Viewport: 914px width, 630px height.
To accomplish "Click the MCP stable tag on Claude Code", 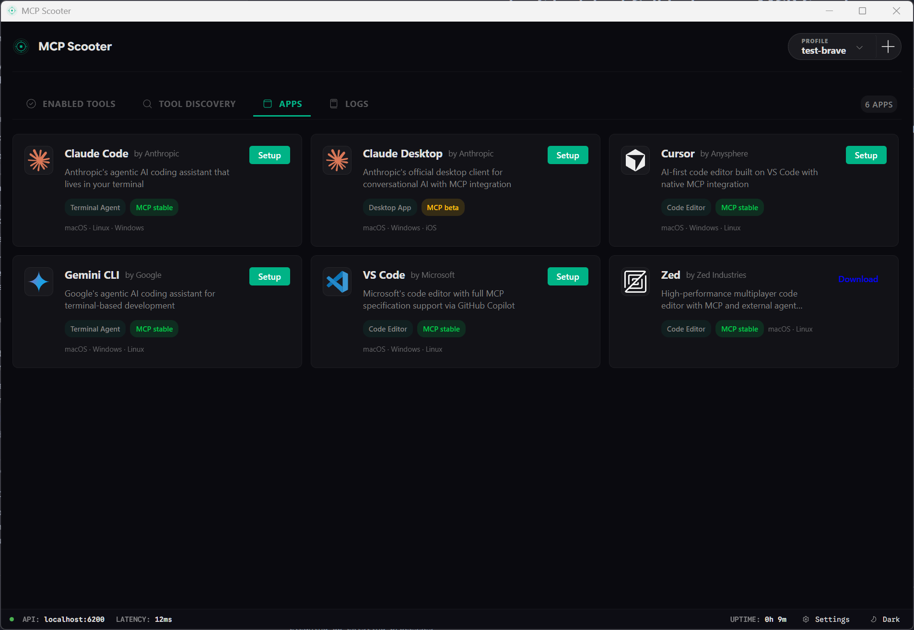I will [x=154, y=207].
